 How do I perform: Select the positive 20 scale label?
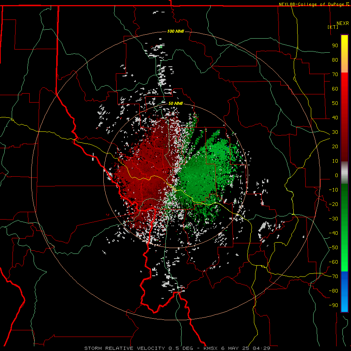tap(335, 146)
